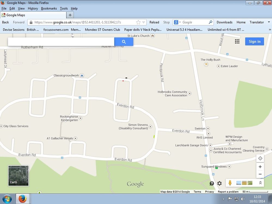Click the Report a problem link

pos(228,192)
